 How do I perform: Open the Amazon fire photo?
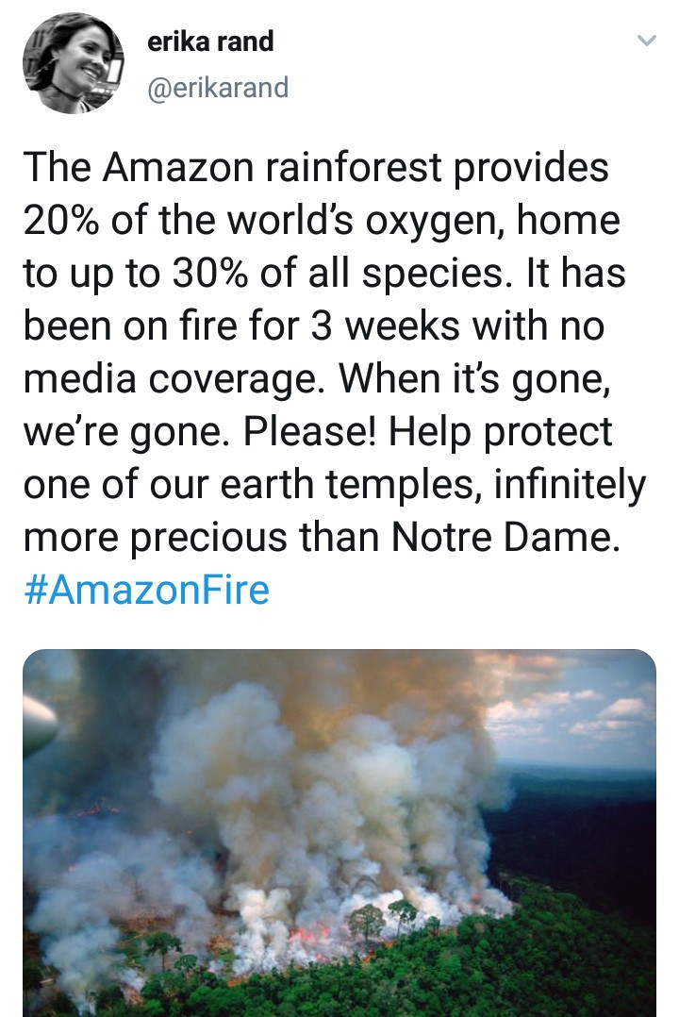(x=339, y=832)
